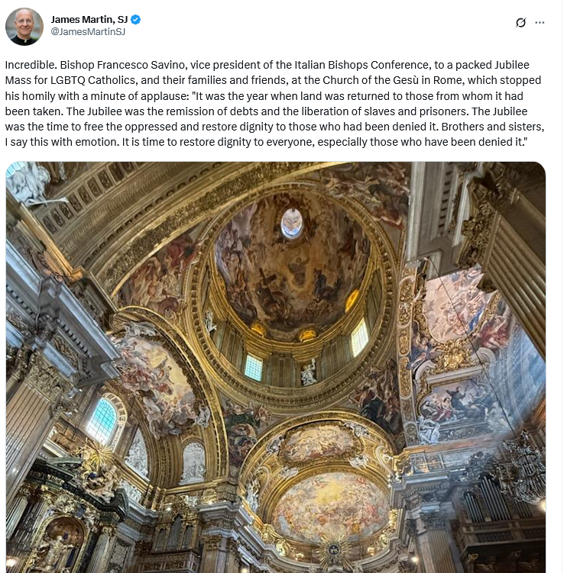564x573 pixels.
Task: Click the white angel statue top-left corner
Action: 28,182
